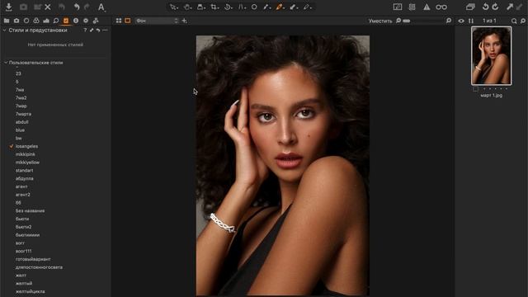Apply the mikkiyellow style
The width and height of the screenshot is (528, 297).
(27, 163)
